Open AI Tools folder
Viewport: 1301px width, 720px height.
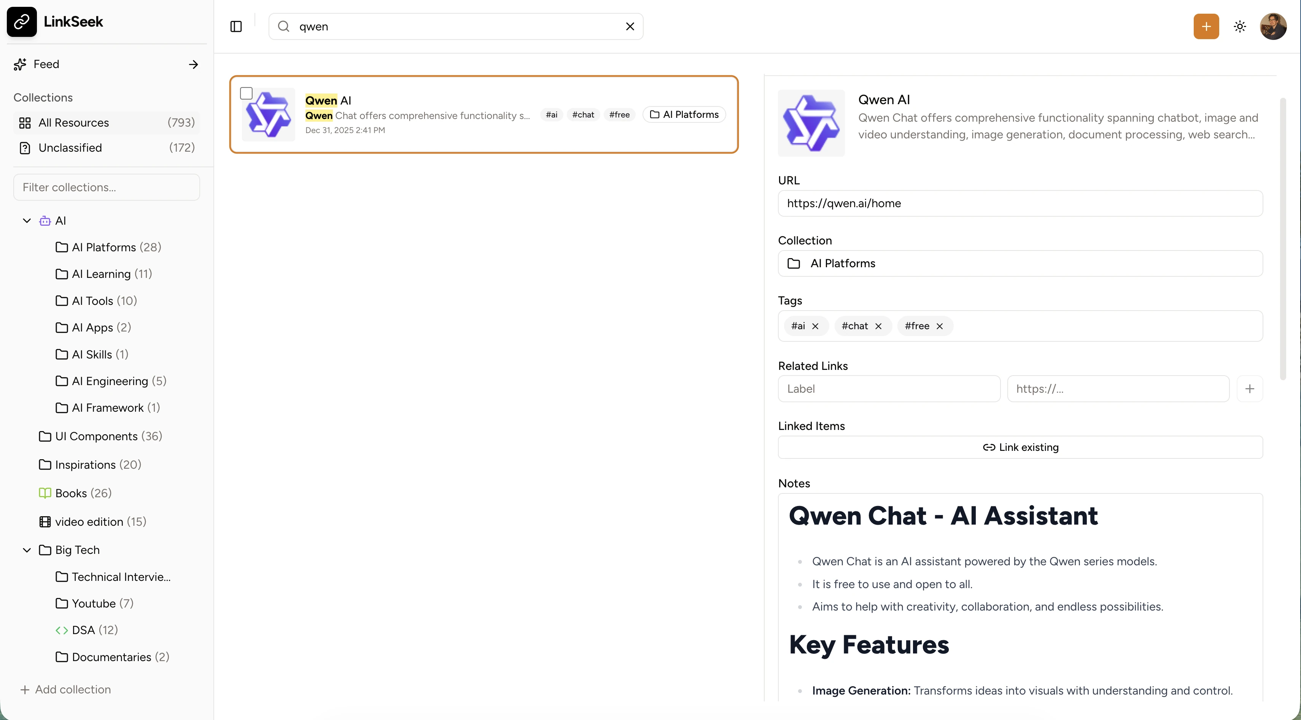pos(97,301)
